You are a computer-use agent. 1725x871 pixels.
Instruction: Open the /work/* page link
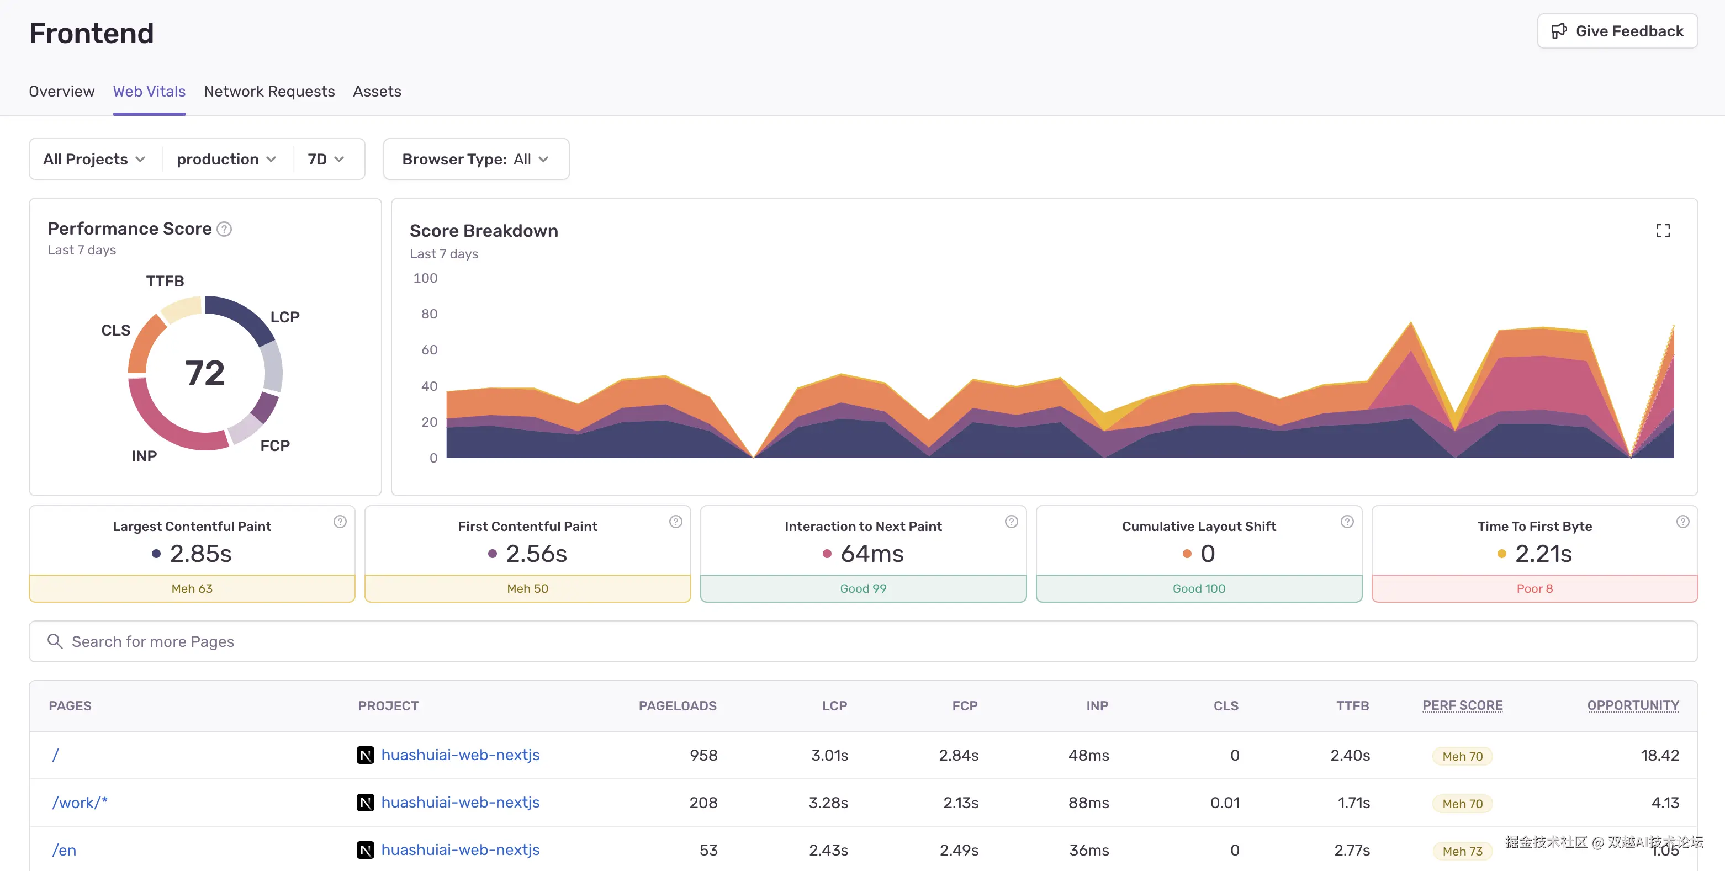80,802
